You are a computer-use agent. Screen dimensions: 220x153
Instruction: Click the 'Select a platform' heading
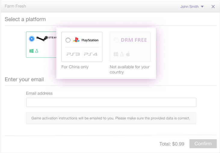pyautogui.click(x=25, y=19)
